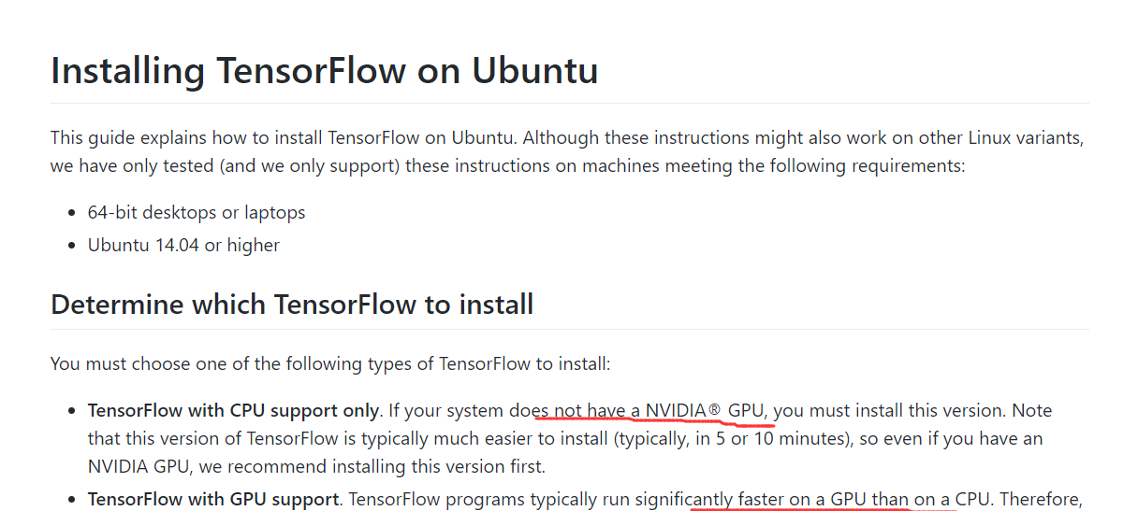
Task: Click the "Installing TensorFlow on Ubuntu" main heading
Action: (324, 71)
